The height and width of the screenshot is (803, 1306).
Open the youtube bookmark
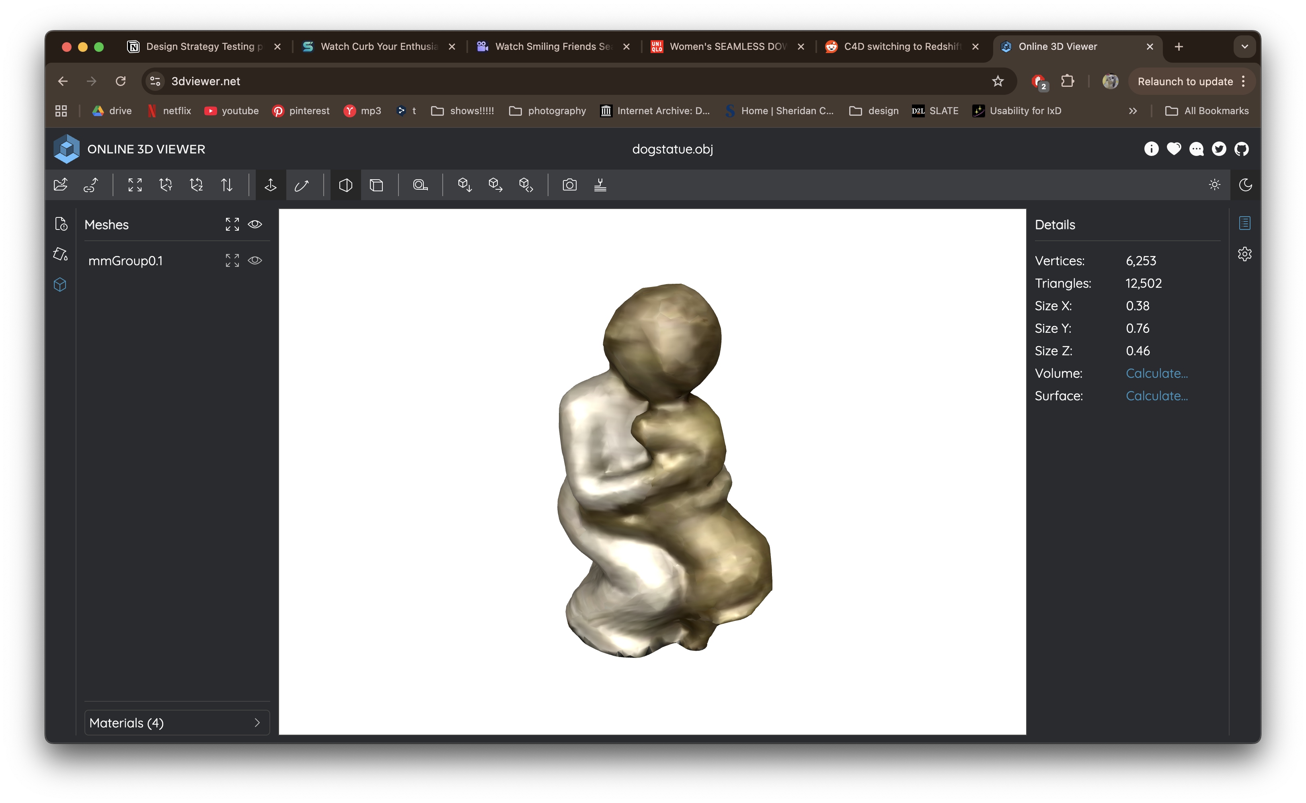231,111
